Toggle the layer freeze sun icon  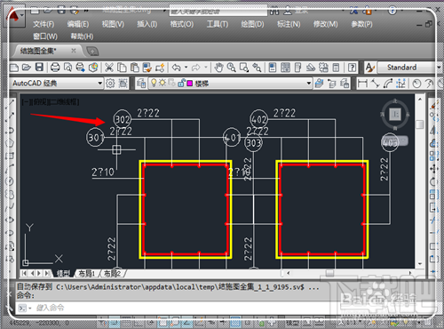point(162,83)
